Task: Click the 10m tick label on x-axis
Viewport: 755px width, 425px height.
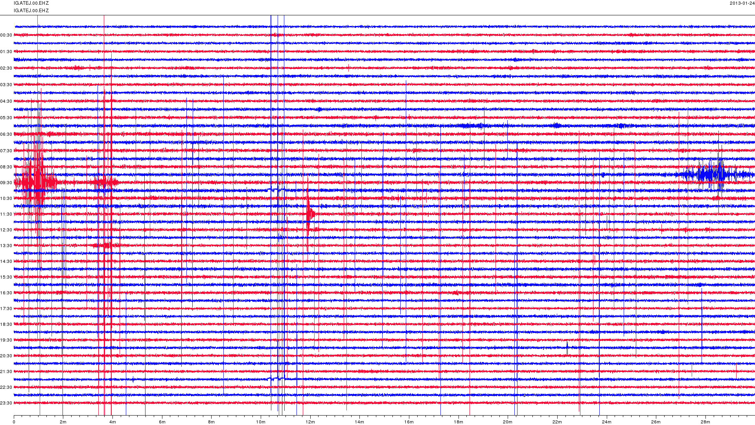Action: click(261, 422)
